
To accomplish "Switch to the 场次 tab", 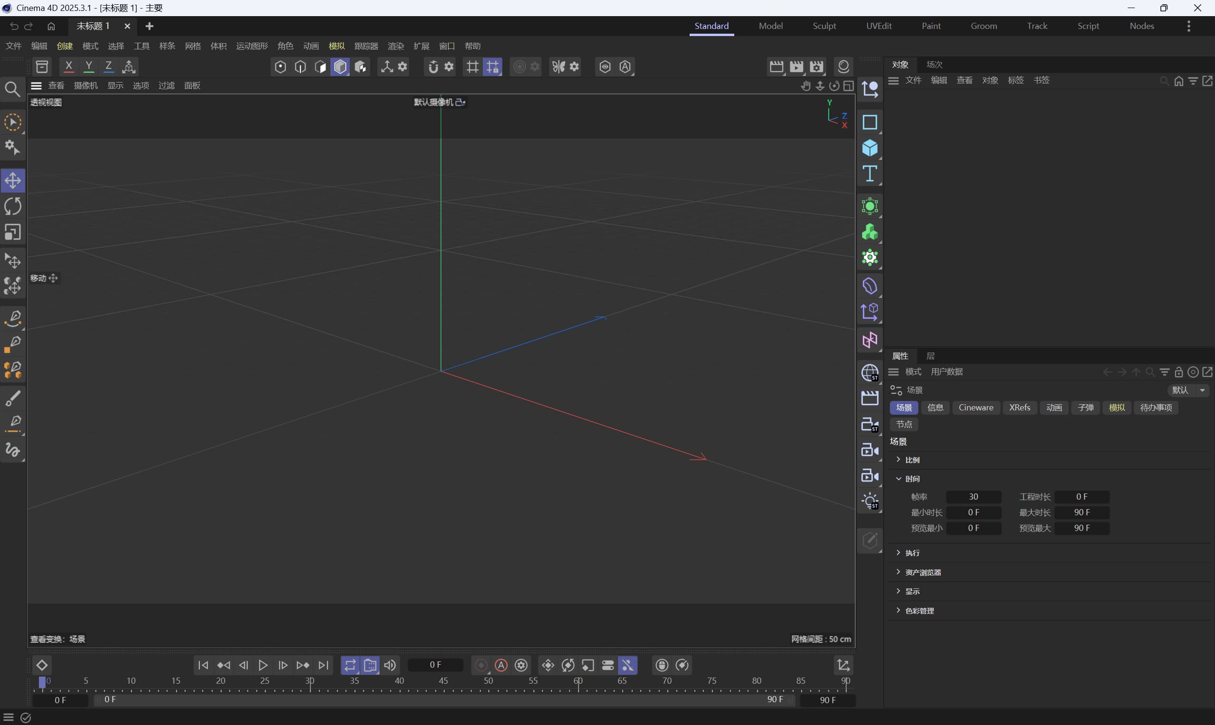I will click(934, 65).
